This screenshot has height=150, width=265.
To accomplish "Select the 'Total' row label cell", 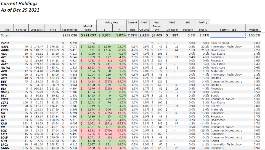I will (5, 35).
